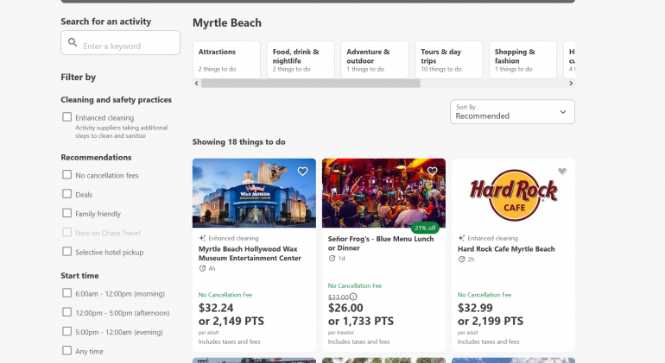The width and height of the screenshot is (665, 363).
Task: Open Hard Rock Cafe Myrtle Beach title
Action: coord(506,249)
